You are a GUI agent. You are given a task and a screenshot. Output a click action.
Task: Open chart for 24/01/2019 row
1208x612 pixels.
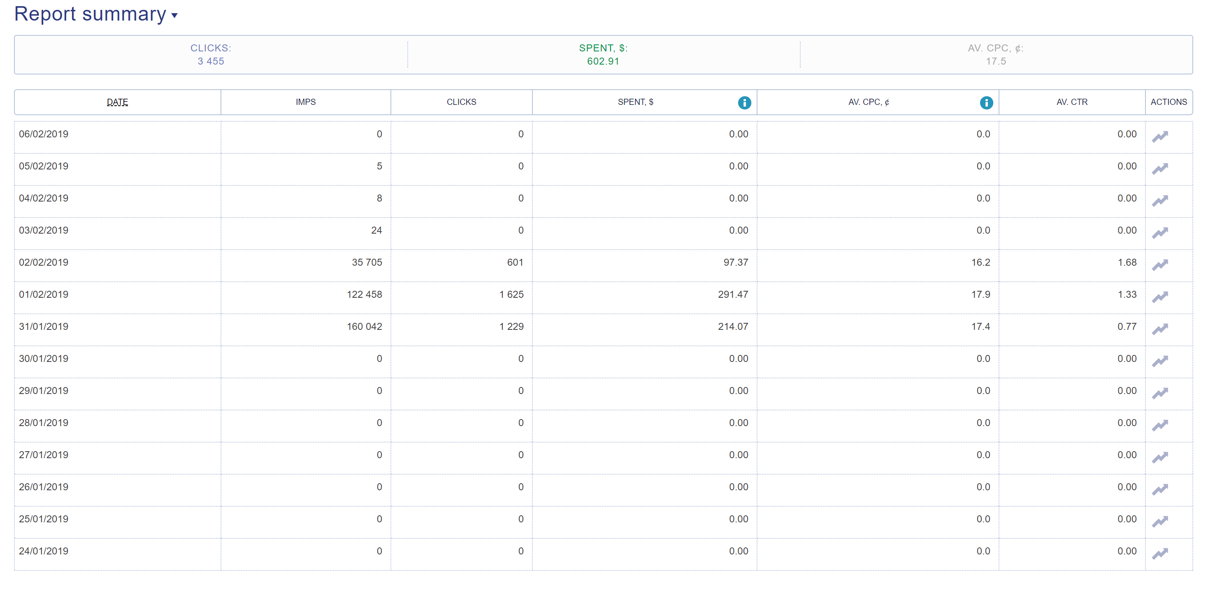point(1160,554)
